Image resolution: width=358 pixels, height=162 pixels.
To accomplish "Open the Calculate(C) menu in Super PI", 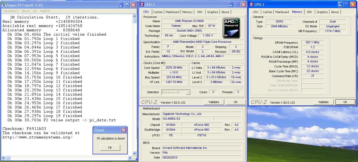I will point(11,11).
